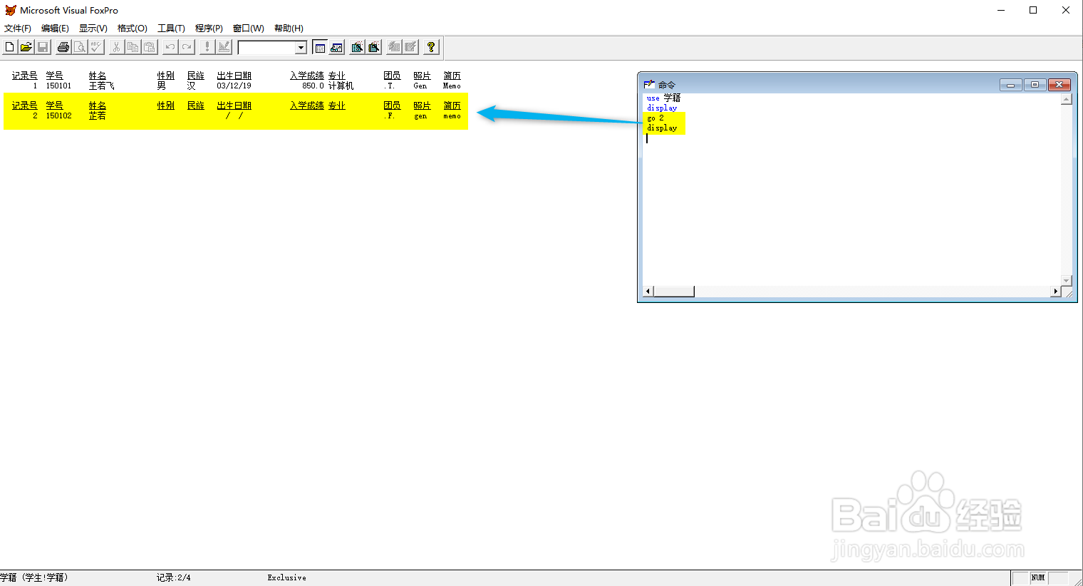Click the AutoReport toolbar icon
The width and height of the screenshot is (1083, 586).
tap(411, 47)
